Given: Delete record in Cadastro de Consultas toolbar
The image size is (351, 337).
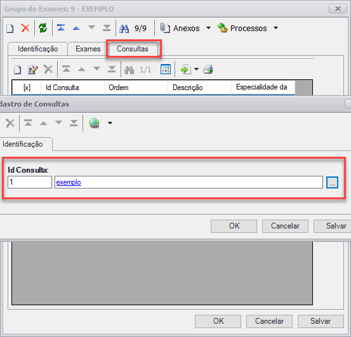Looking at the screenshot, I should coord(10,123).
